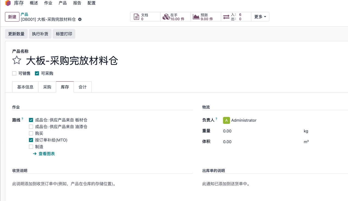
Task: Click the 出库单的说明 text area
Action: [275, 184]
